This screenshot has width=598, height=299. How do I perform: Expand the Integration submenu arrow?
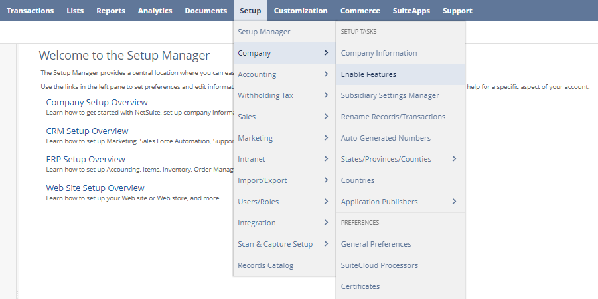click(x=326, y=223)
